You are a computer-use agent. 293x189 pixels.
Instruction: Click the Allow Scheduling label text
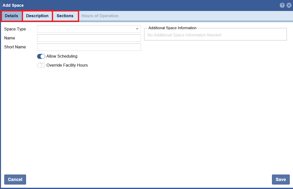(62, 56)
